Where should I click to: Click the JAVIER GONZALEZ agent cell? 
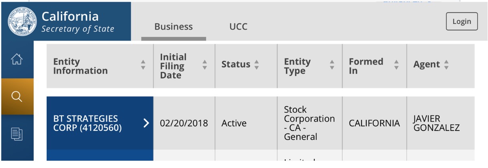tap(436, 123)
